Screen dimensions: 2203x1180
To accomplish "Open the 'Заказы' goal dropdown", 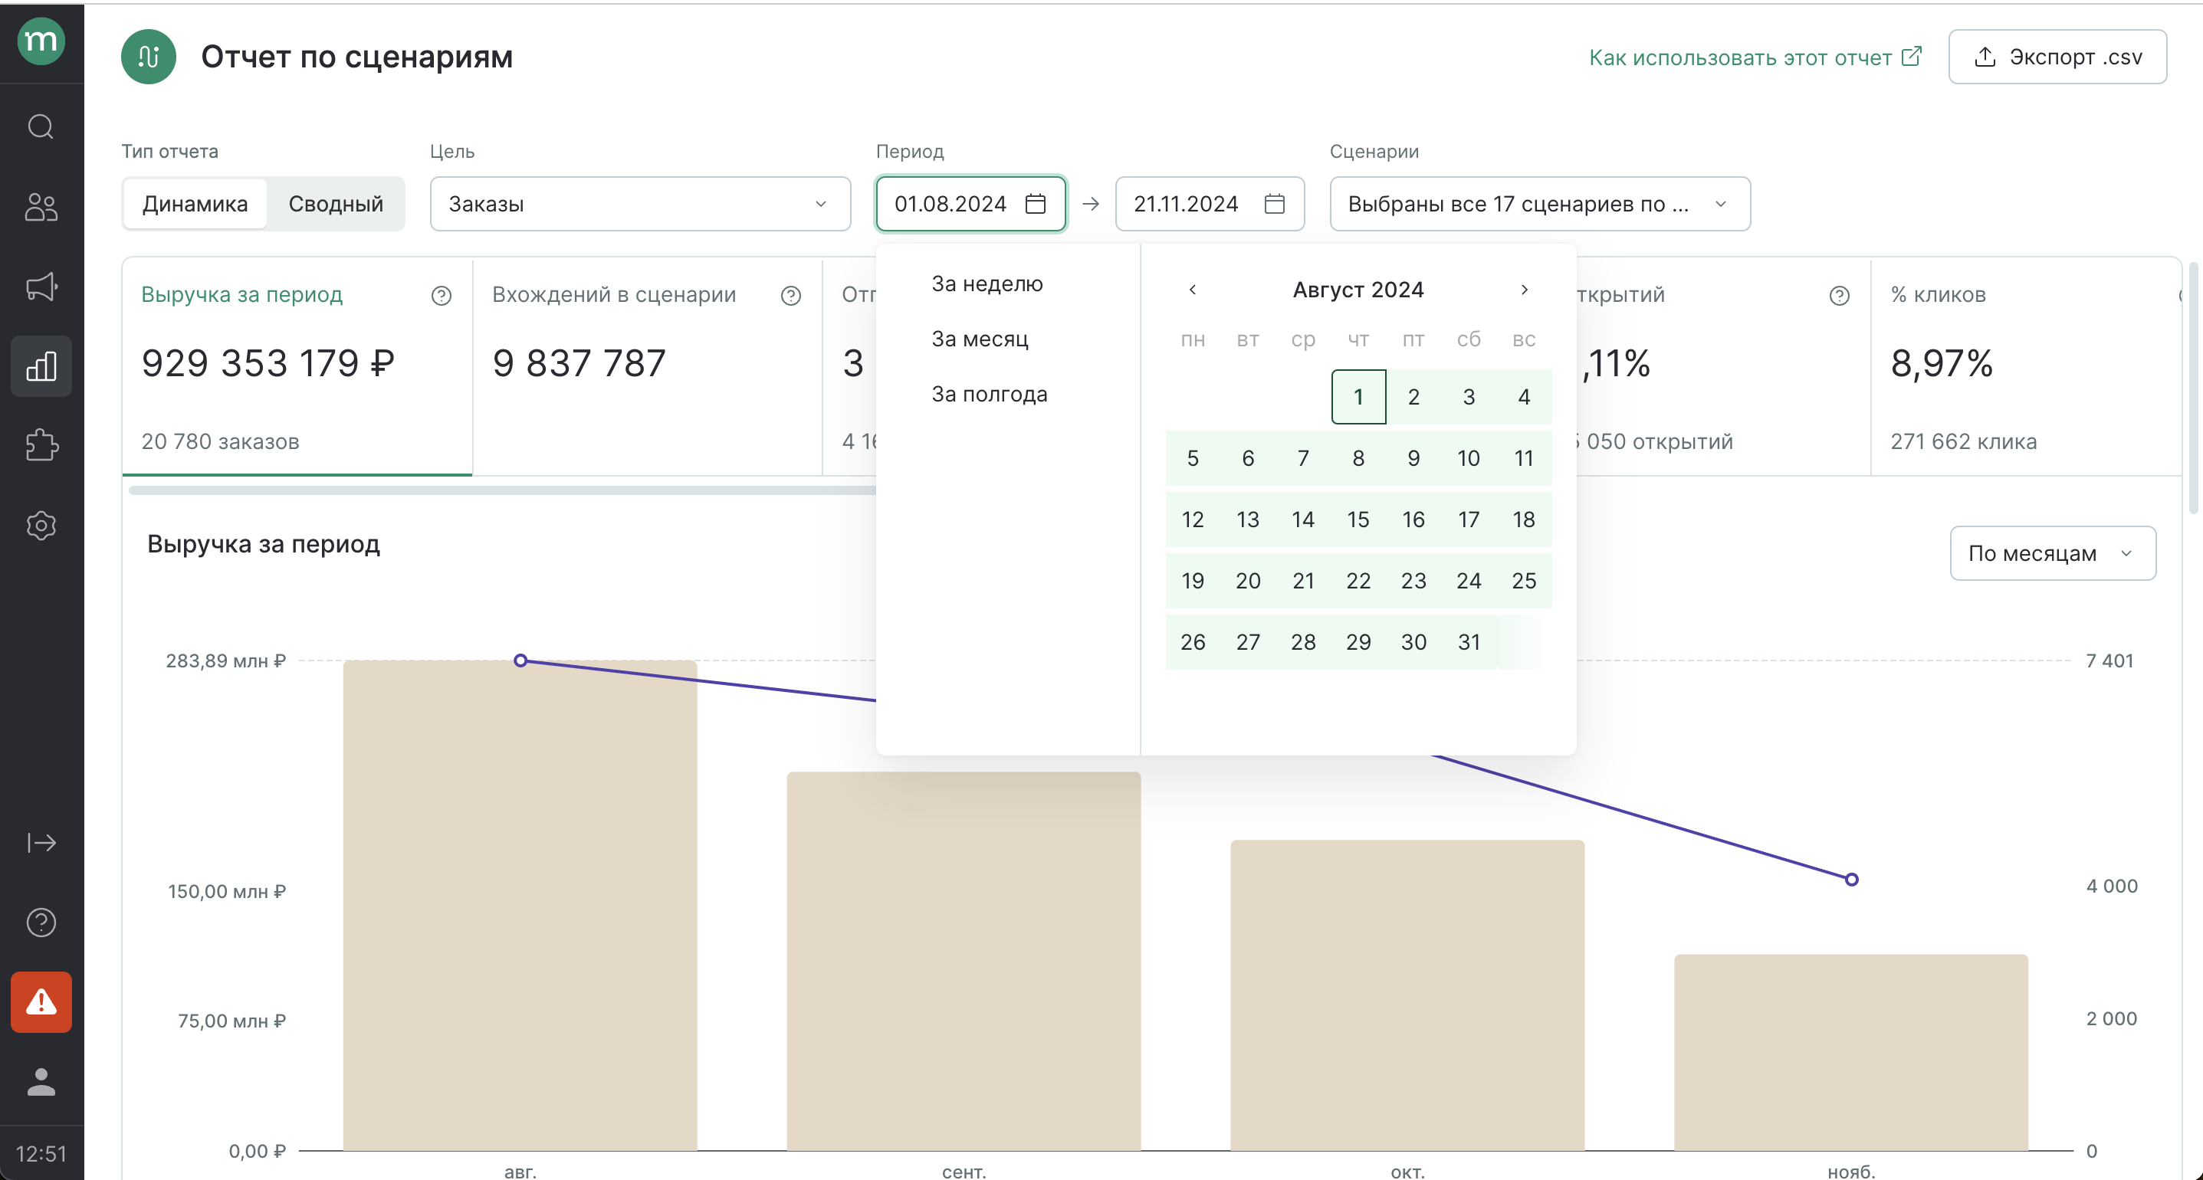I will click(x=640, y=204).
